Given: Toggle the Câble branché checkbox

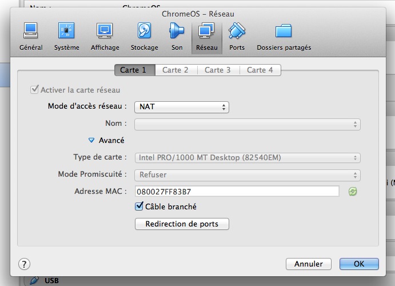Looking at the screenshot, I should pos(139,206).
